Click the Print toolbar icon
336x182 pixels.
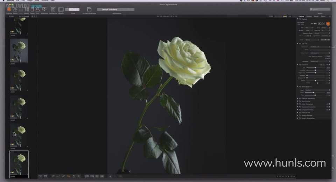[x=37, y=10]
